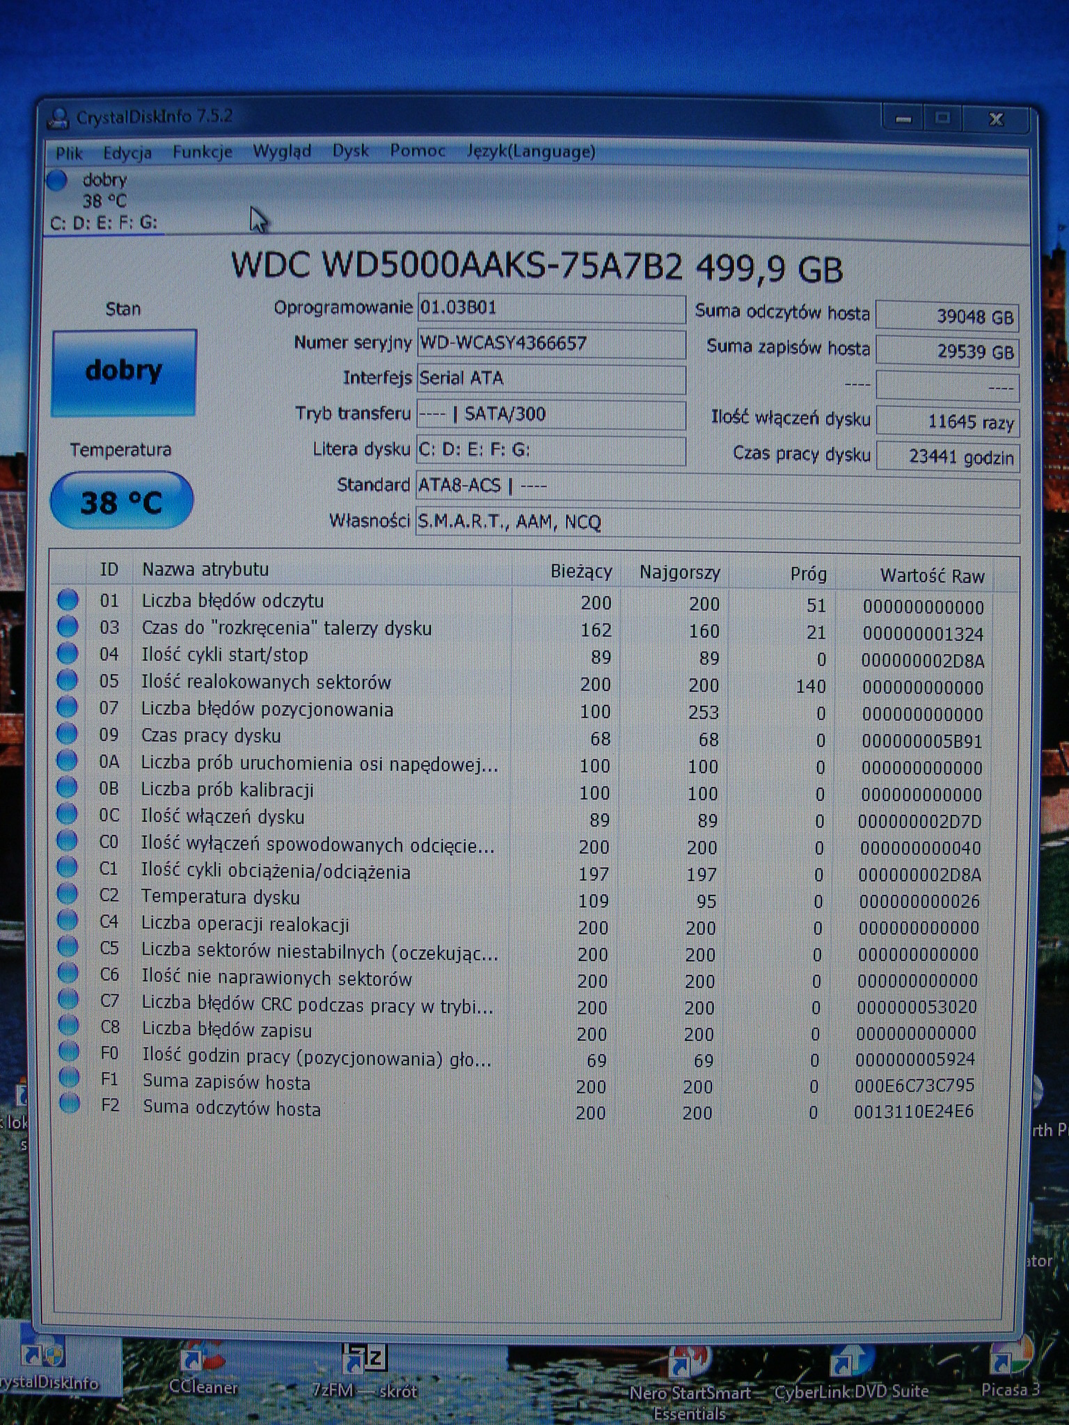Click status dot for attribute C0

coord(68,841)
